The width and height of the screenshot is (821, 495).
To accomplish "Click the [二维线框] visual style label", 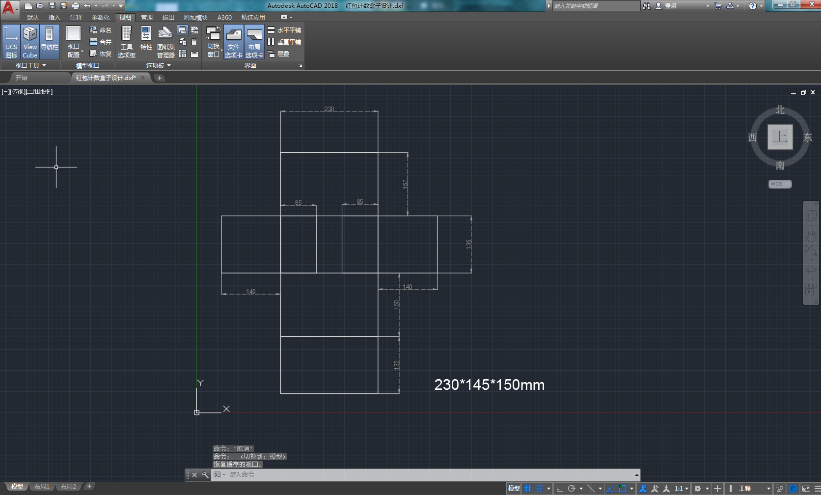I will [39, 92].
